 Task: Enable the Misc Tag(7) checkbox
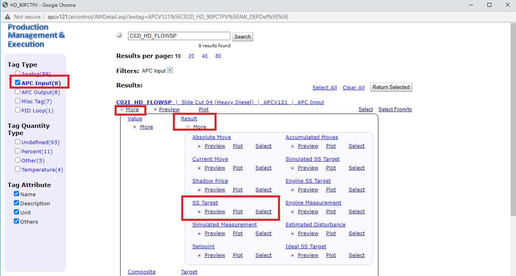[17, 101]
